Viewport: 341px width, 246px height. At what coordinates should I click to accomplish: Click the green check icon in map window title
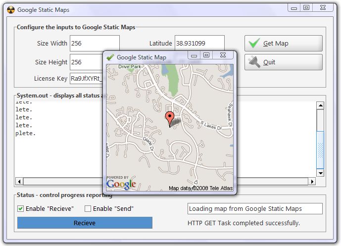click(x=110, y=57)
